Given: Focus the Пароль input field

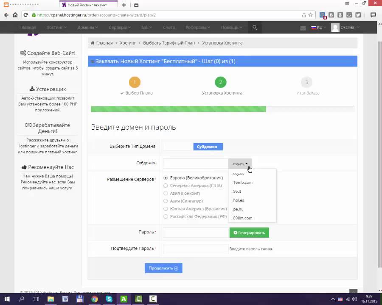Looking at the screenshot, I should click(x=196, y=233).
